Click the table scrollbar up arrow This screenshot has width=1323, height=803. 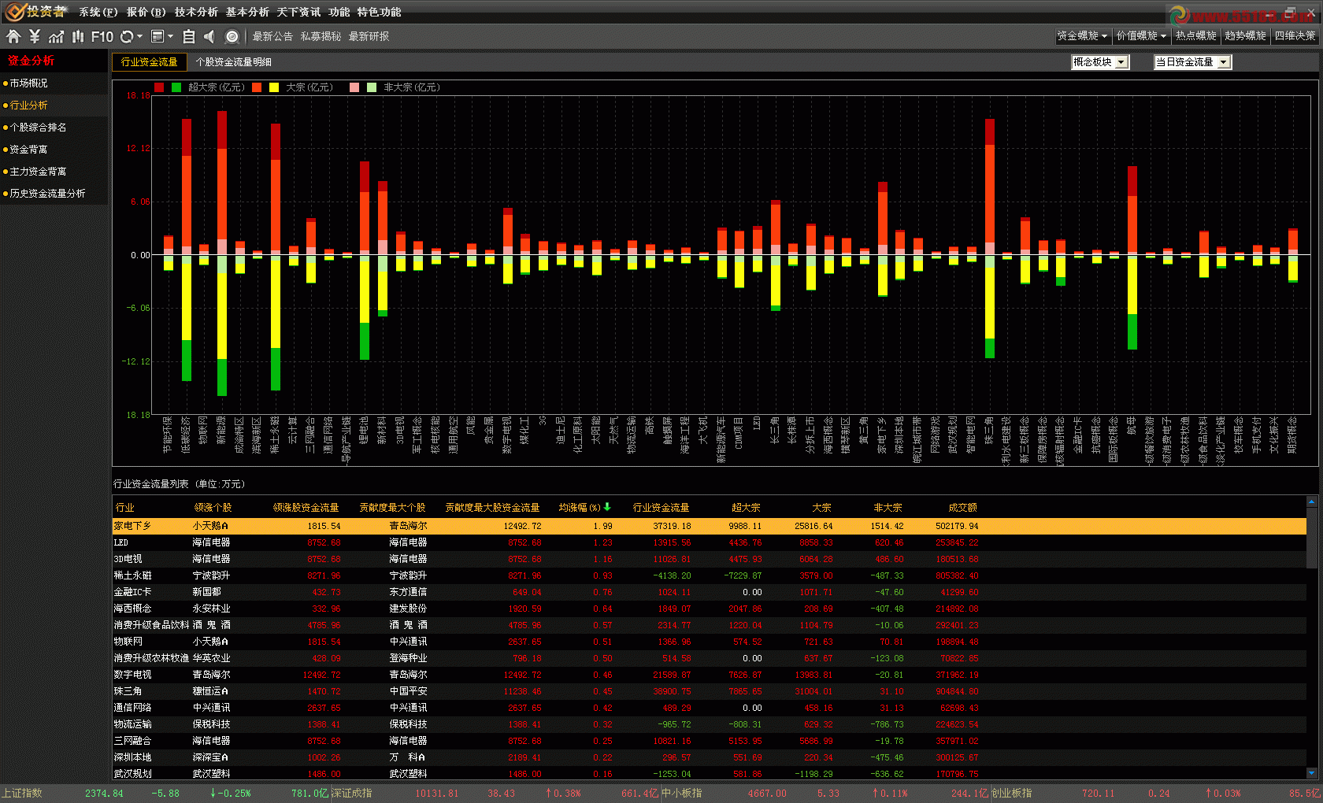coord(1311,501)
